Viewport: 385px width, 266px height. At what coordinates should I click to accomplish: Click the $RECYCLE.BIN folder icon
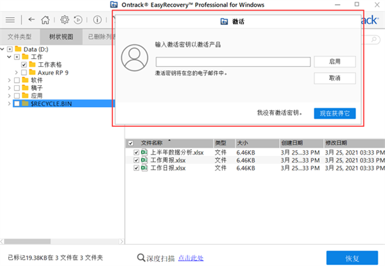(25, 103)
